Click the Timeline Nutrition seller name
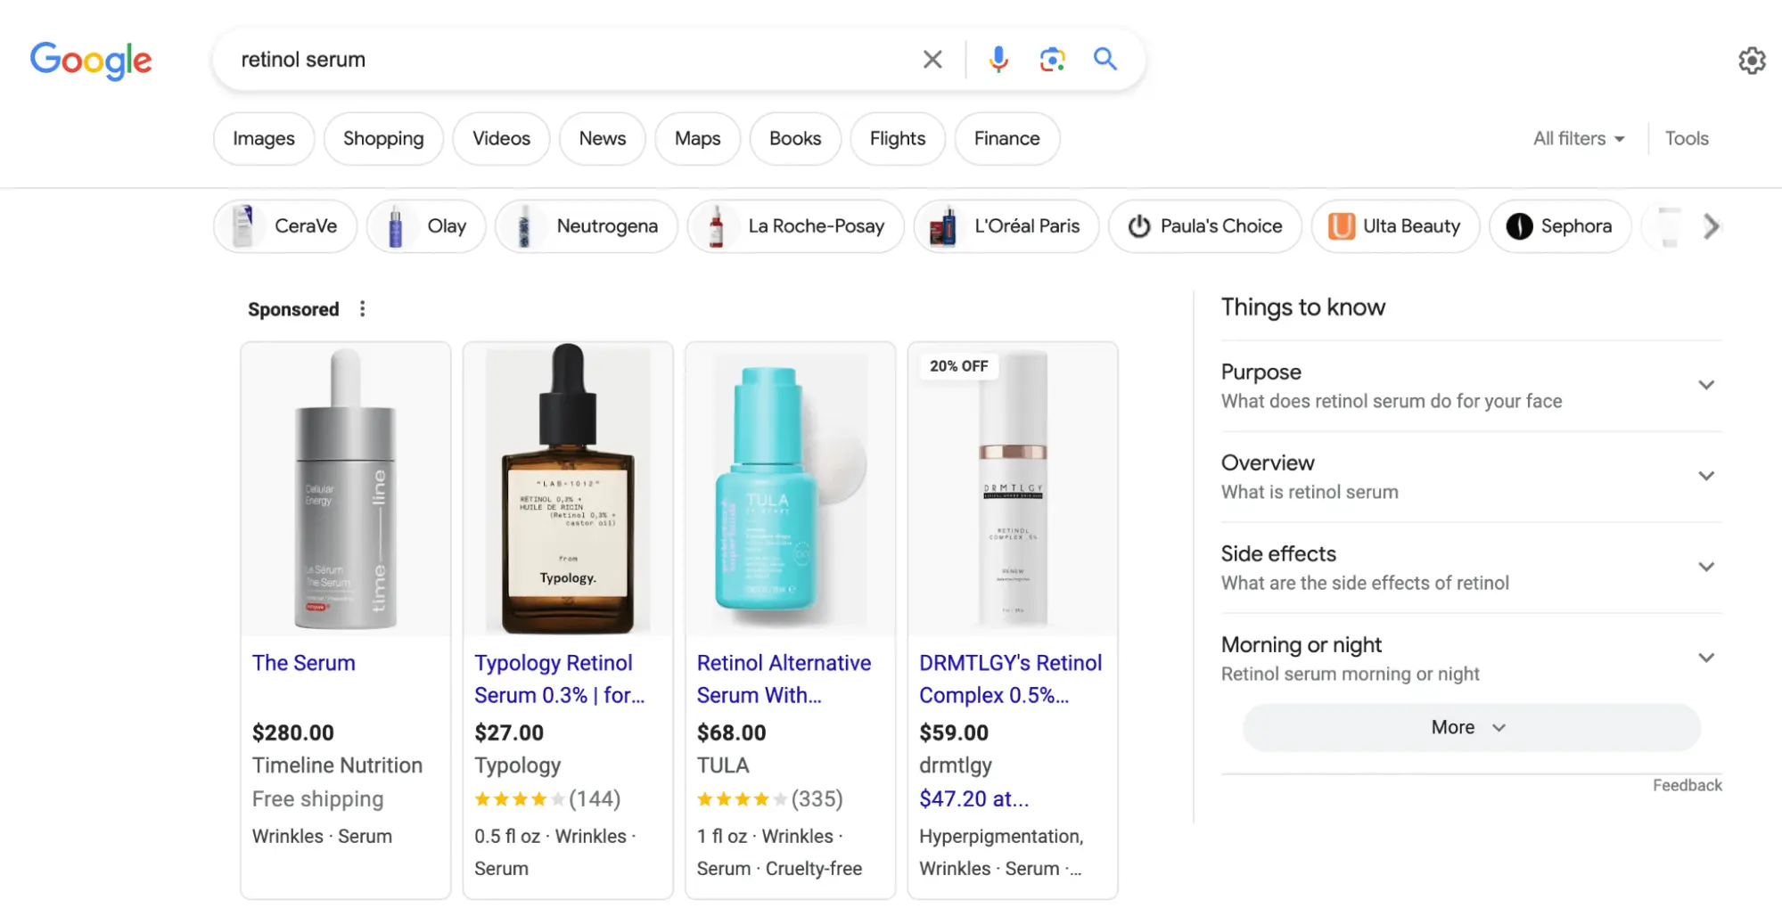1782x916 pixels. tap(337, 766)
